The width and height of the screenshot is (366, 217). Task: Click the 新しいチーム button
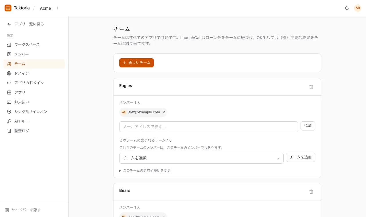tap(136, 63)
